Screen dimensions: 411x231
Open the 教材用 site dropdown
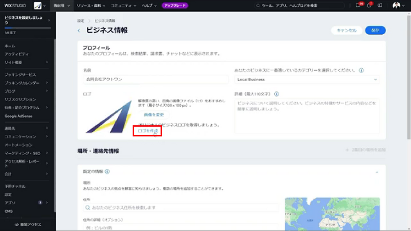62,5
